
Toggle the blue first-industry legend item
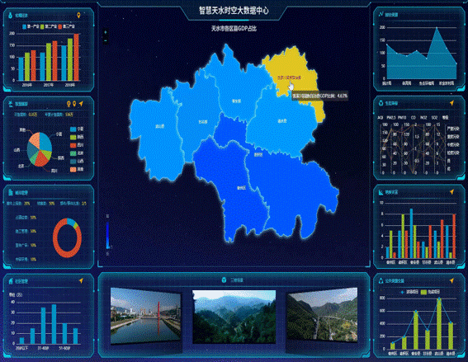[x=31, y=26]
